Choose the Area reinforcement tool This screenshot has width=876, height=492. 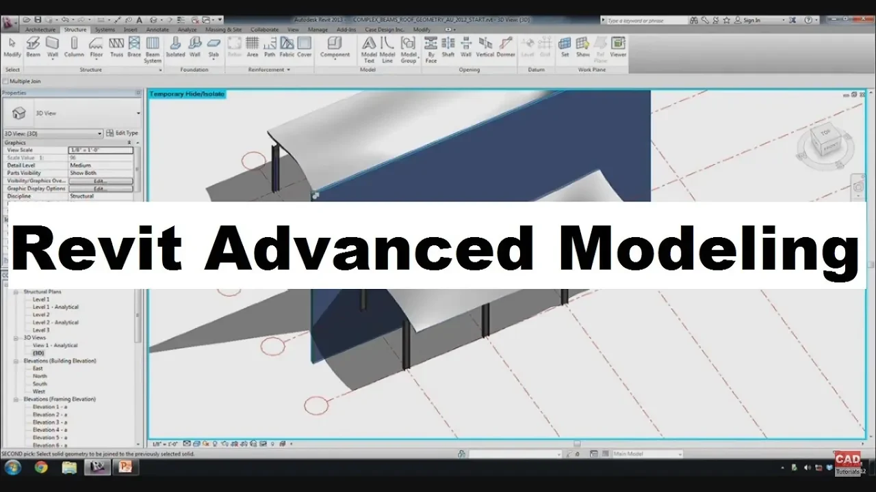pyautogui.click(x=253, y=46)
